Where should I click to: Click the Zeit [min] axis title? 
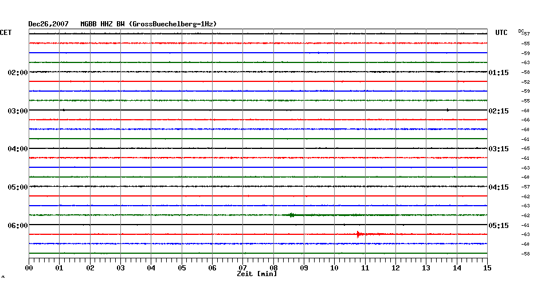257,274
